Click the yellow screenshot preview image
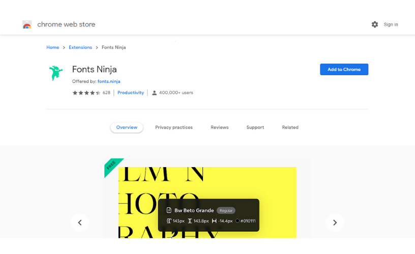The image size is (415, 254). click(x=207, y=203)
